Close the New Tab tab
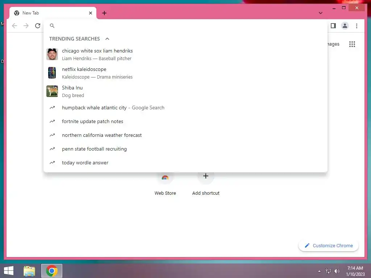The width and height of the screenshot is (371, 278). click(x=90, y=13)
